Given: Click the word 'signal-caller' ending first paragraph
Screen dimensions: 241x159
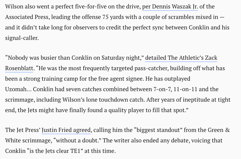Looking at the screenshot, I should tap(21, 38).
